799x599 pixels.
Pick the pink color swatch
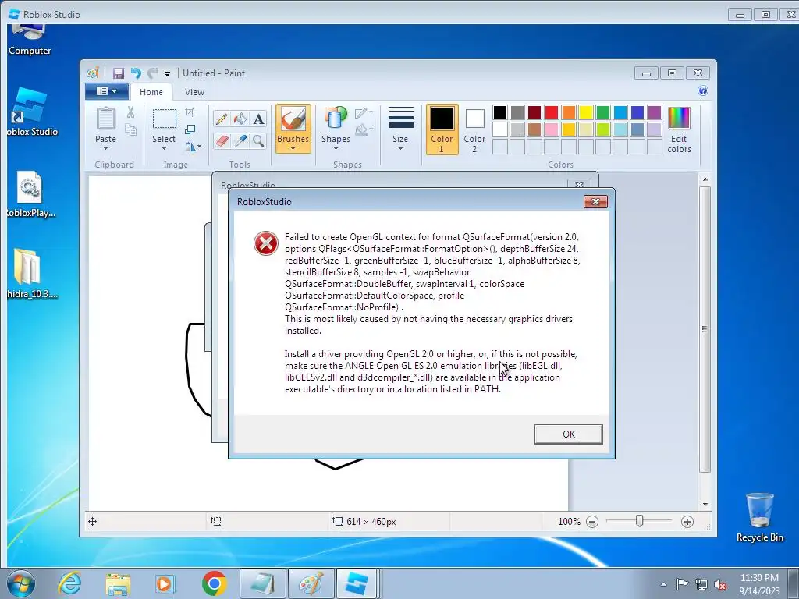click(552, 129)
